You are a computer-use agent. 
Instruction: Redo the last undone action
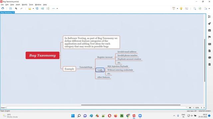[21, 9]
